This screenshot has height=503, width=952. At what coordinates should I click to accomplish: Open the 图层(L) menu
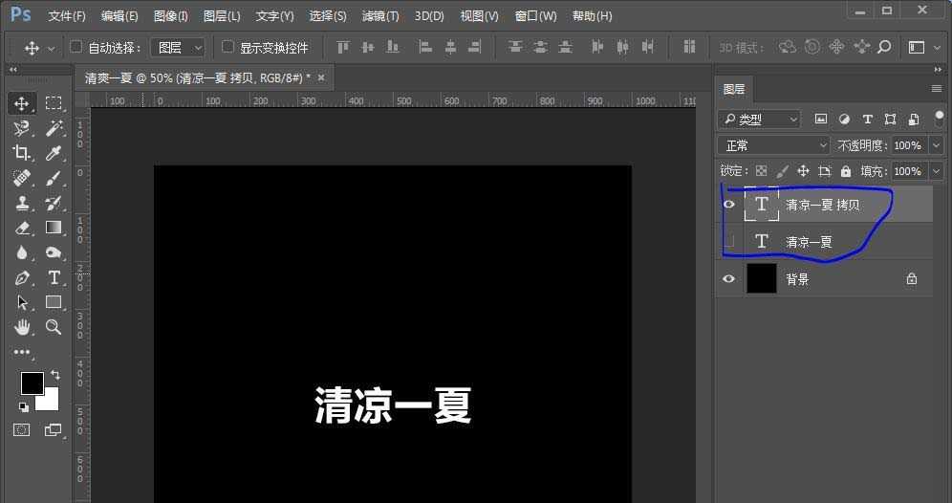(222, 16)
